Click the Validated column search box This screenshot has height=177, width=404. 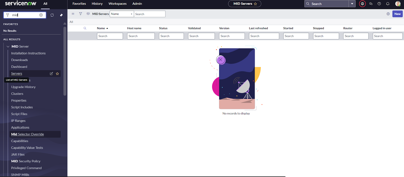(201, 36)
